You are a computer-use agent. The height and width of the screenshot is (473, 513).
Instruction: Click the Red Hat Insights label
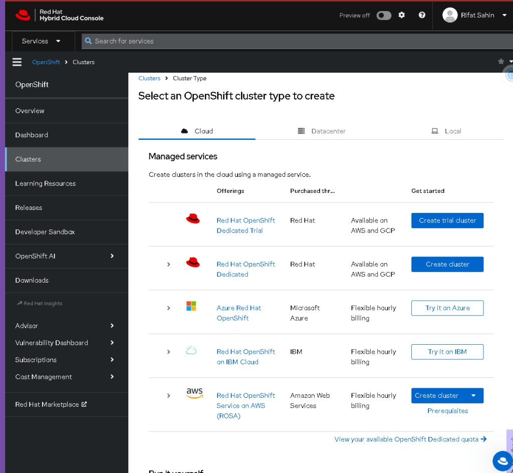[40, 303]
